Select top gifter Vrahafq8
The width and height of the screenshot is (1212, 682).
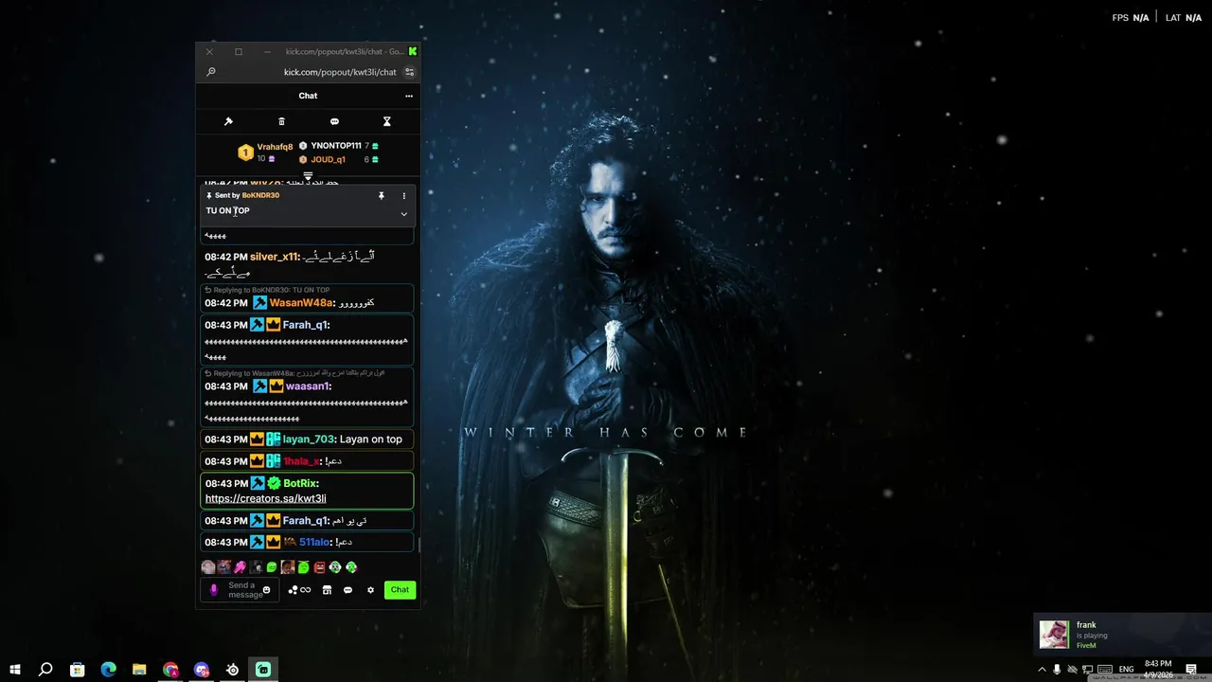[x=275, y=147]
